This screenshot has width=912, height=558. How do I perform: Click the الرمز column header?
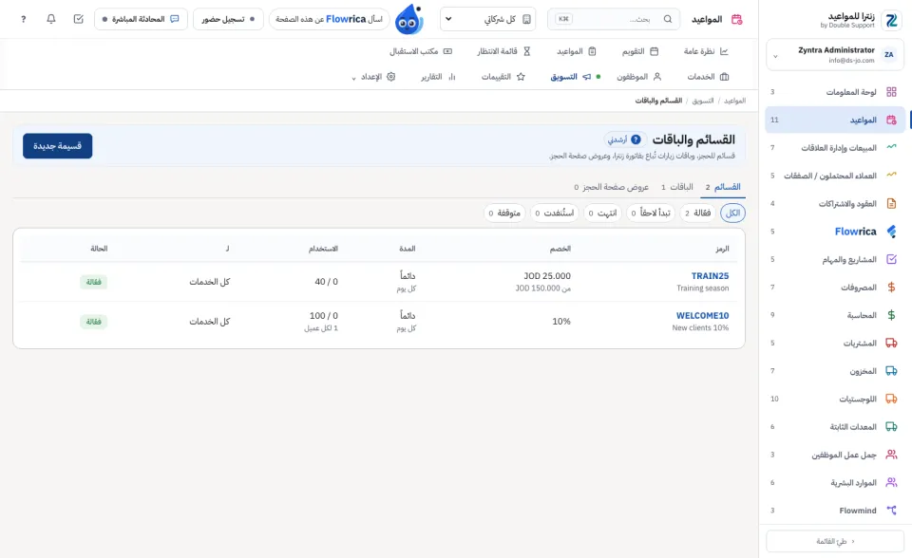(x=722, y=249)
